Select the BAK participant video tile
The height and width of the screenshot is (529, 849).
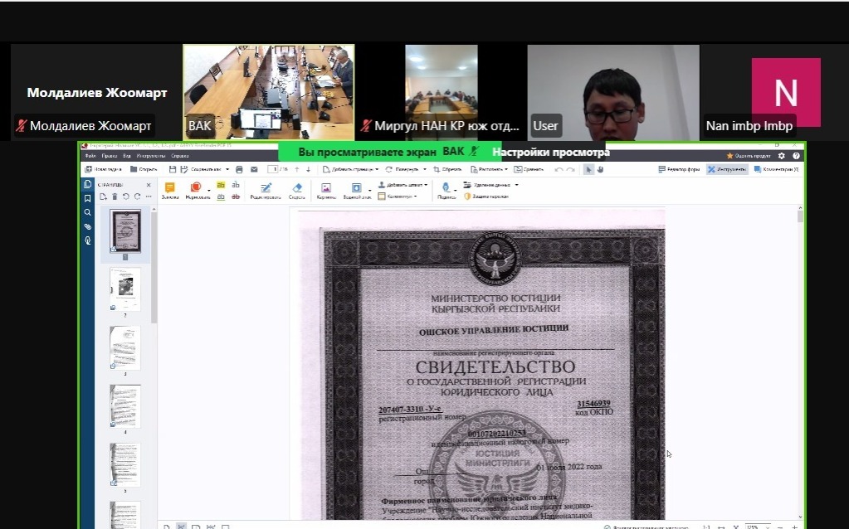269,93
